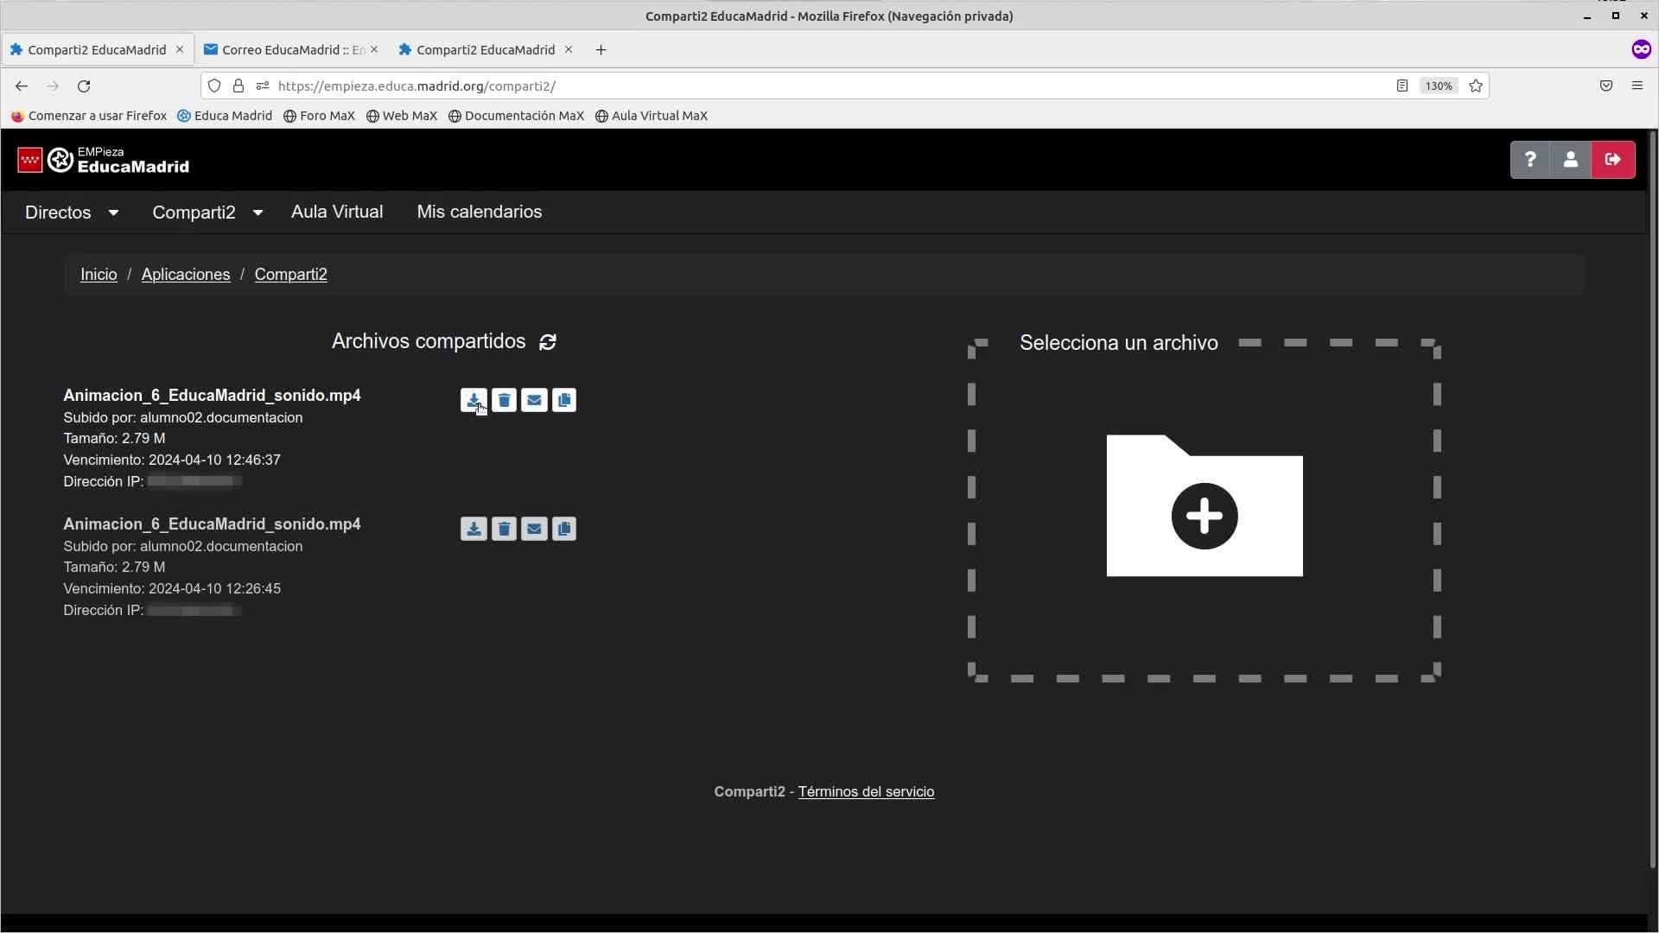Open Mis calendarios menu item
1659x933 pixels.
coord(480,213)
